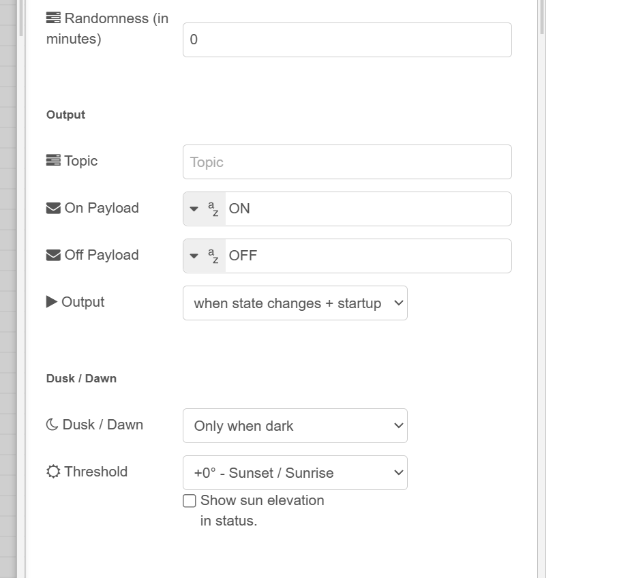Click the Off Payload value field
The width and height of the screenshot is (630, 578).
368,256
